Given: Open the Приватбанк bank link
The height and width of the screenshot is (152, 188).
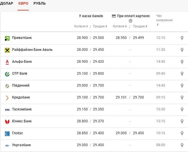Looking at the screenshot, I should click(x=22, y=38).
